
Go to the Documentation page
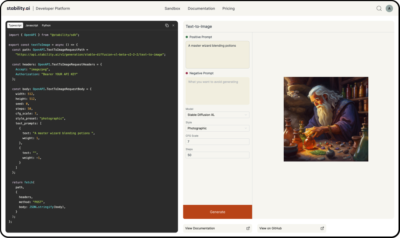pyautogui.click(x=201, y=8)
